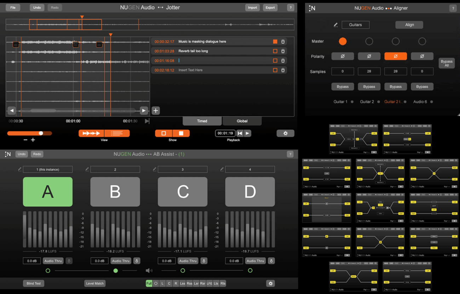Toggle checkbox for 'Reverb tail too long'
Image resolution: width=460 pixels, height=294 pixels.
click(275, 51)
